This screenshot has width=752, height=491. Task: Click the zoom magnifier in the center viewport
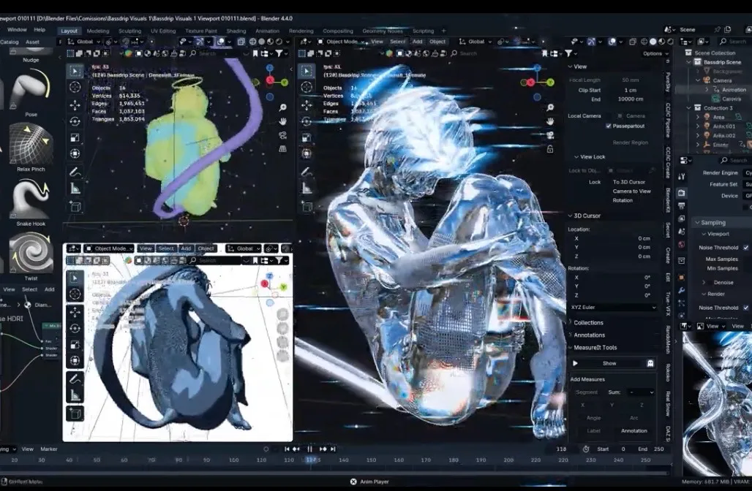click(x=549, y=107)
